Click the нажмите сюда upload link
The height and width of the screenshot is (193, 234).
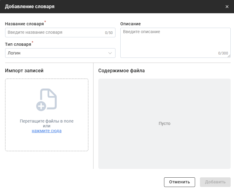coord(46,131)
